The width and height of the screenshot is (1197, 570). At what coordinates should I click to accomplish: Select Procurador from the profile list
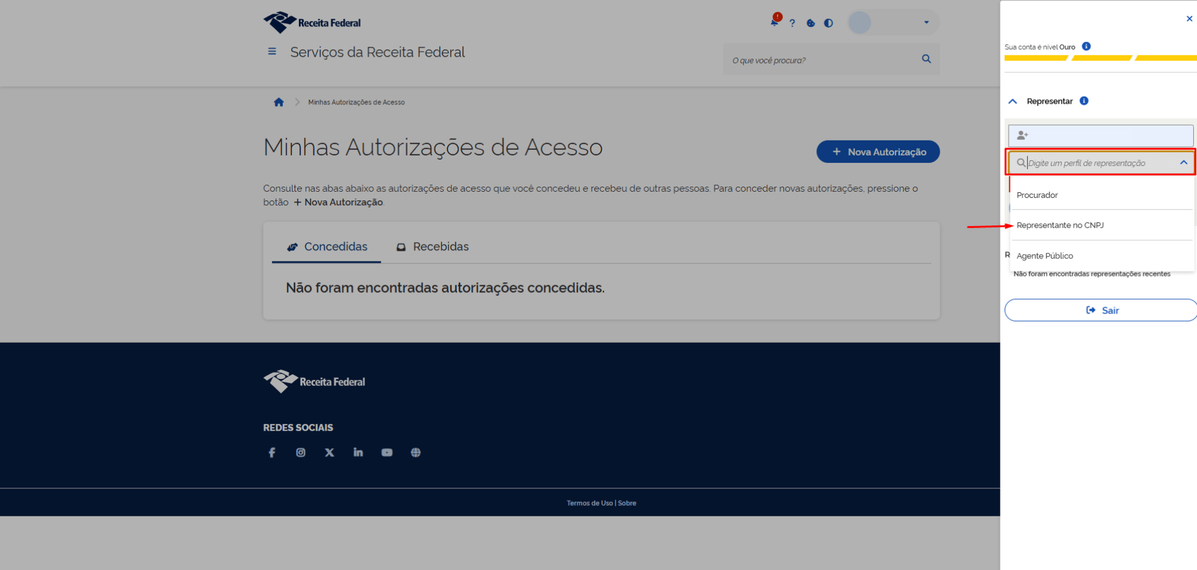[1102, 195]
